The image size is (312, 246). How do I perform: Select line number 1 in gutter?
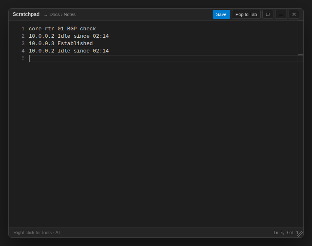coord(23,29)
